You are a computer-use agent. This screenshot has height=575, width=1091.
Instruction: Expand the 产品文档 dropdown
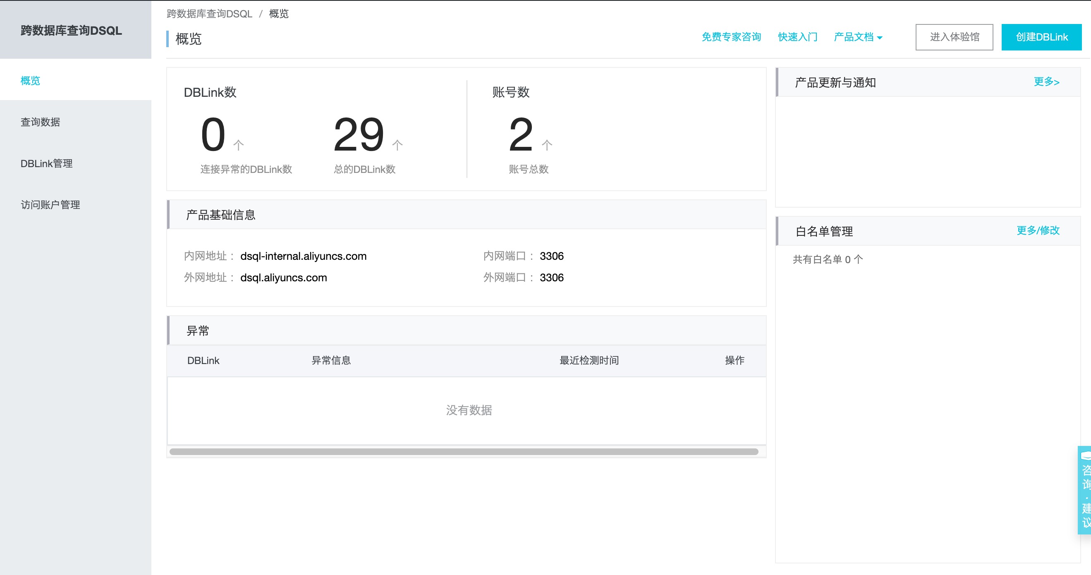click(x=858, y=37)
